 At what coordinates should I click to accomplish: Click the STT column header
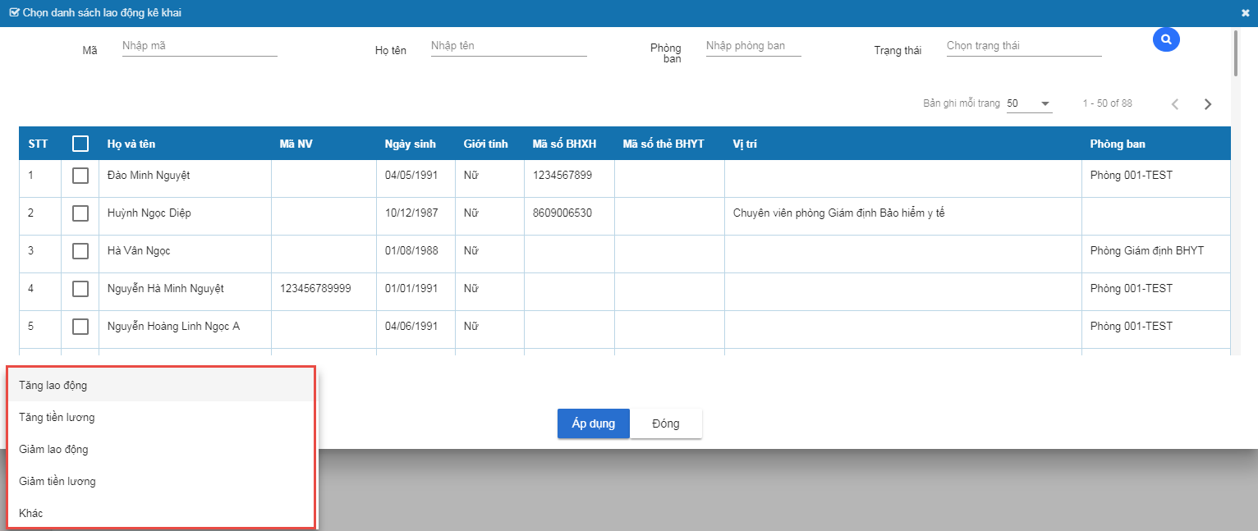pos(38,144)
